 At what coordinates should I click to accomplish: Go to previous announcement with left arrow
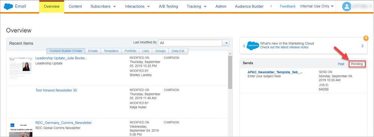pos(244,46)
